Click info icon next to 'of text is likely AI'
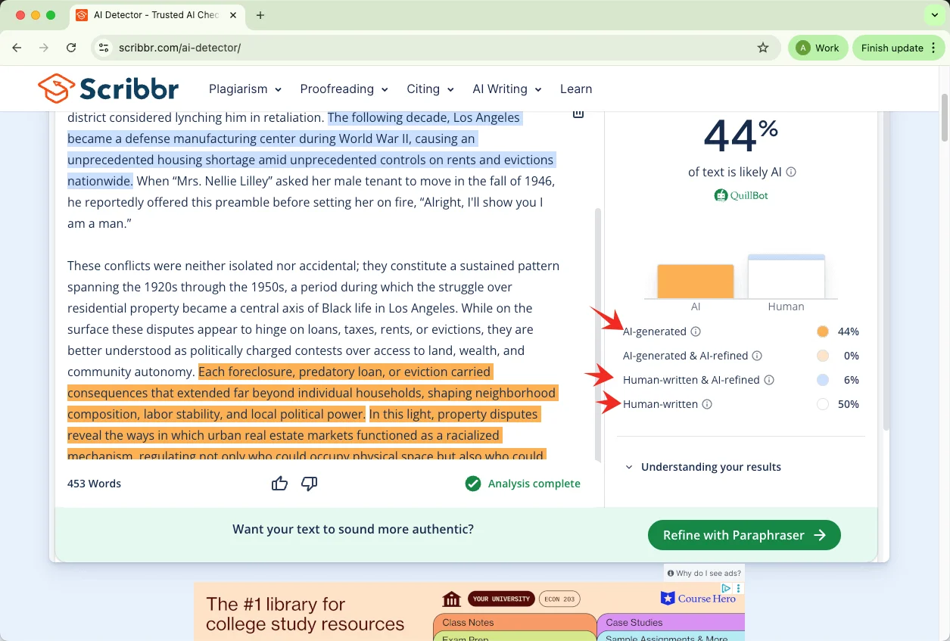Viewport: 950px width, 641px height. click(x=791, y=172)
